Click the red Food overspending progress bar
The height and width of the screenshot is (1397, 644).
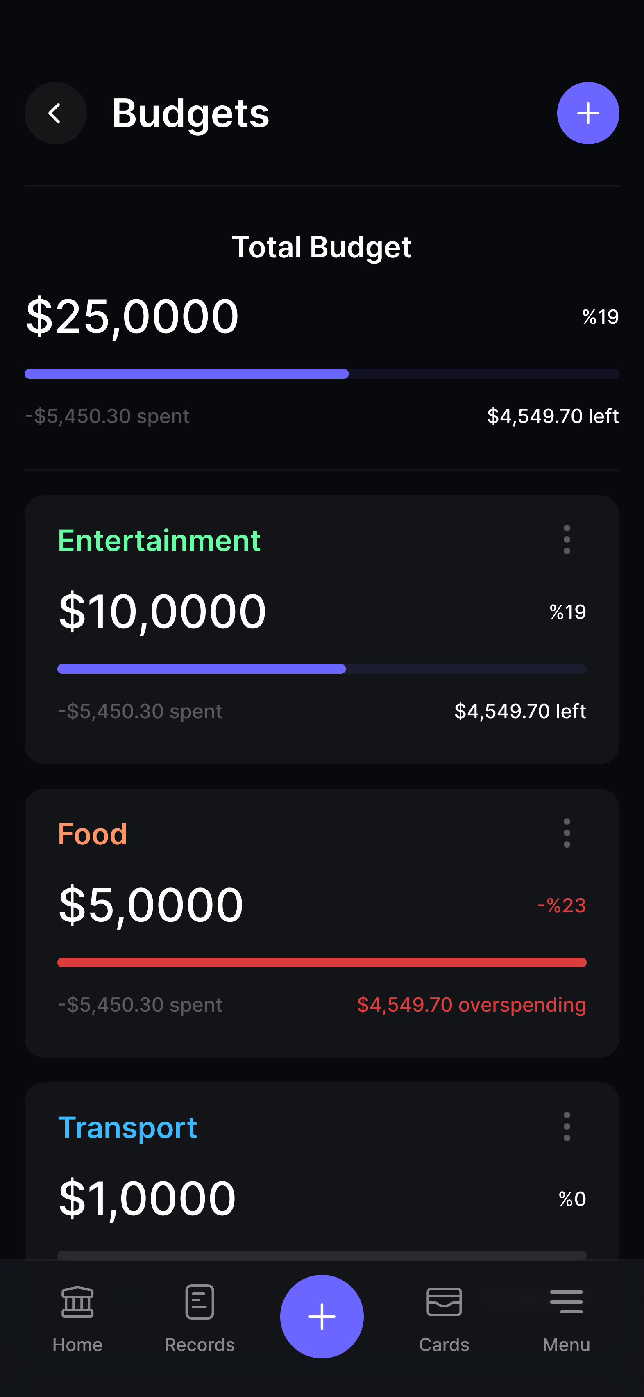coord(322,962)
